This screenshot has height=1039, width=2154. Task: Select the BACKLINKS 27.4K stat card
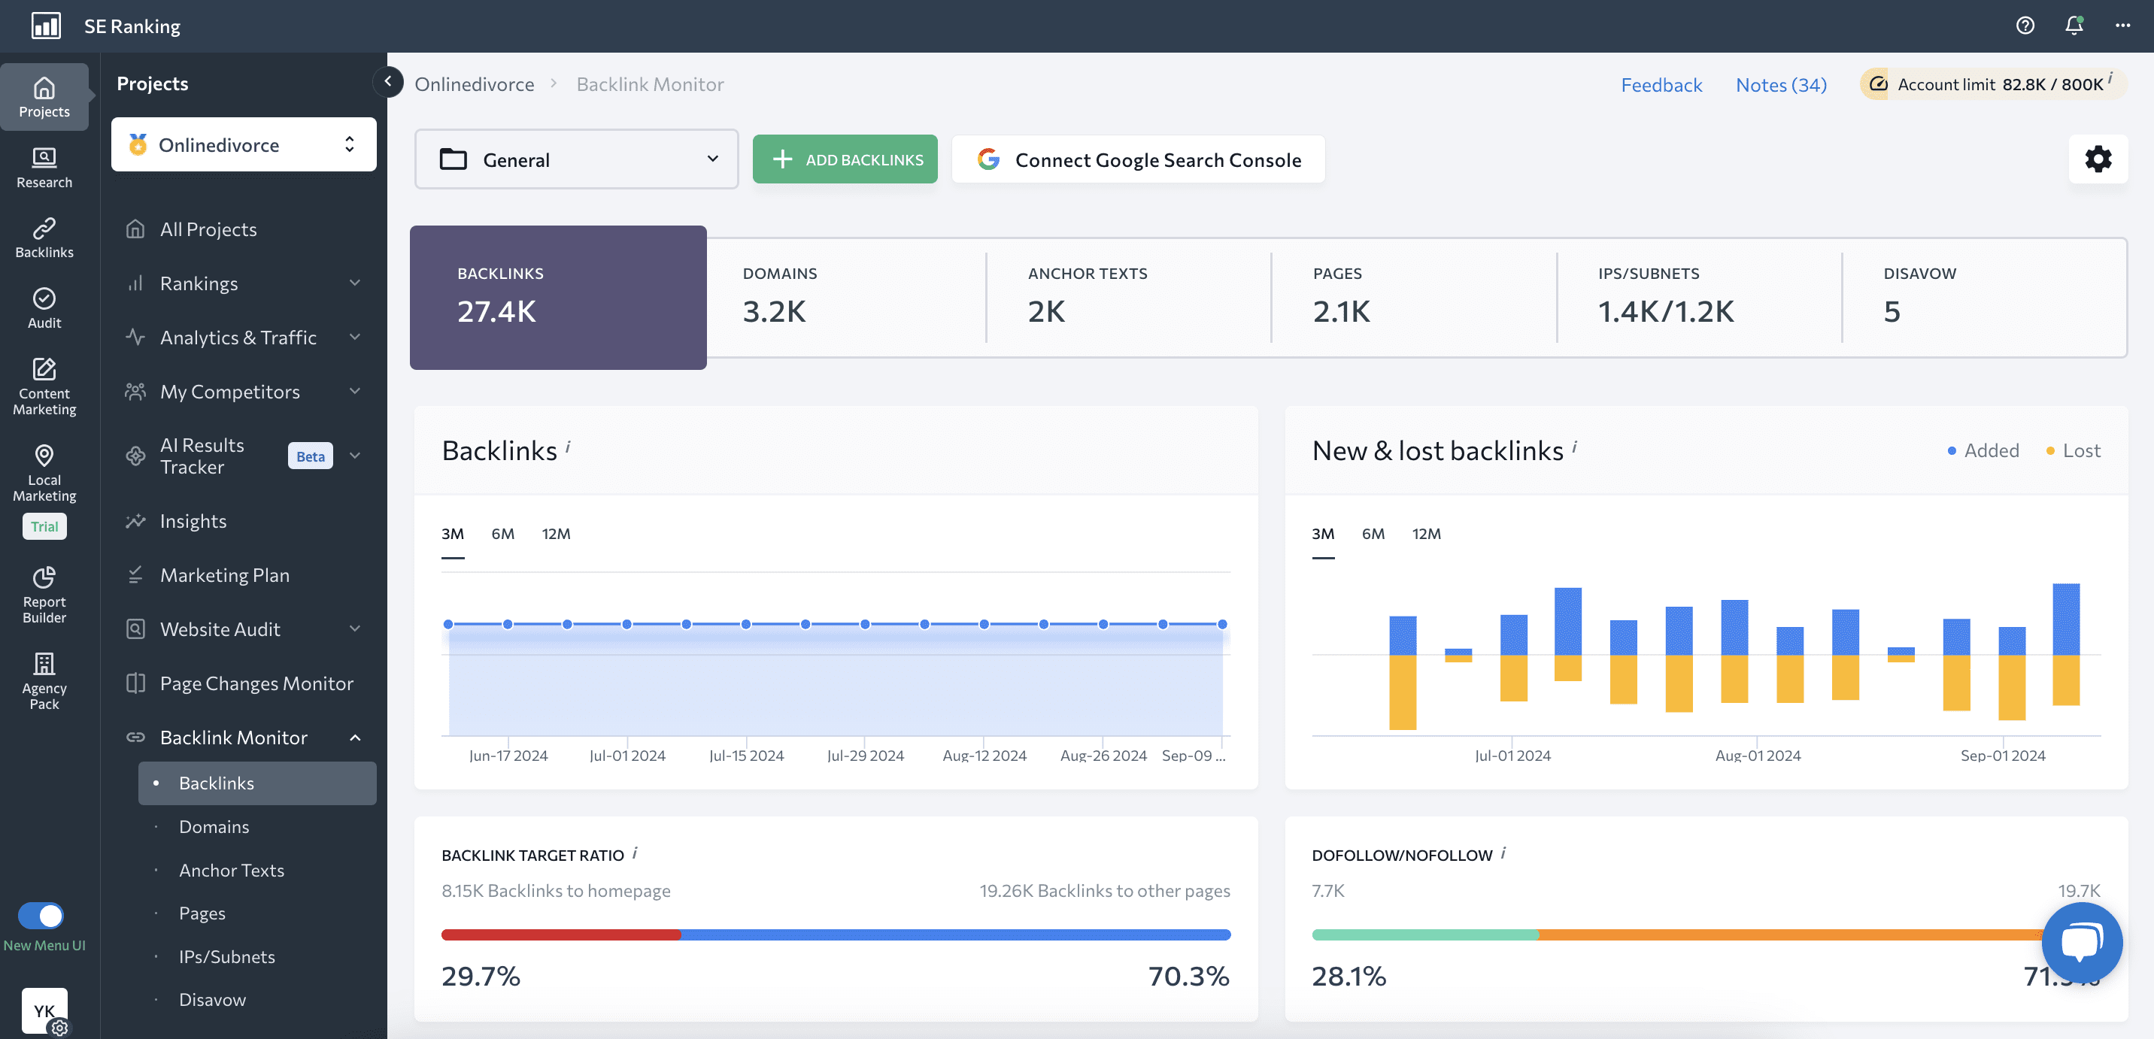[558, 297]
